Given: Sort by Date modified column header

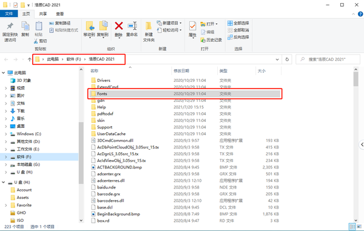Looking at the screenshot, I should point(181,71).
